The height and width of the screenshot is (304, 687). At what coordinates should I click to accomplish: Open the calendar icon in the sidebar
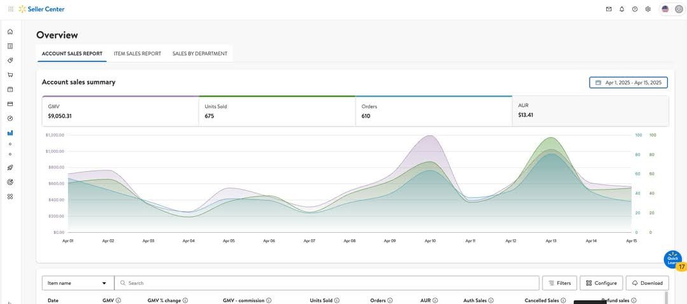click(x=11, y=90)
